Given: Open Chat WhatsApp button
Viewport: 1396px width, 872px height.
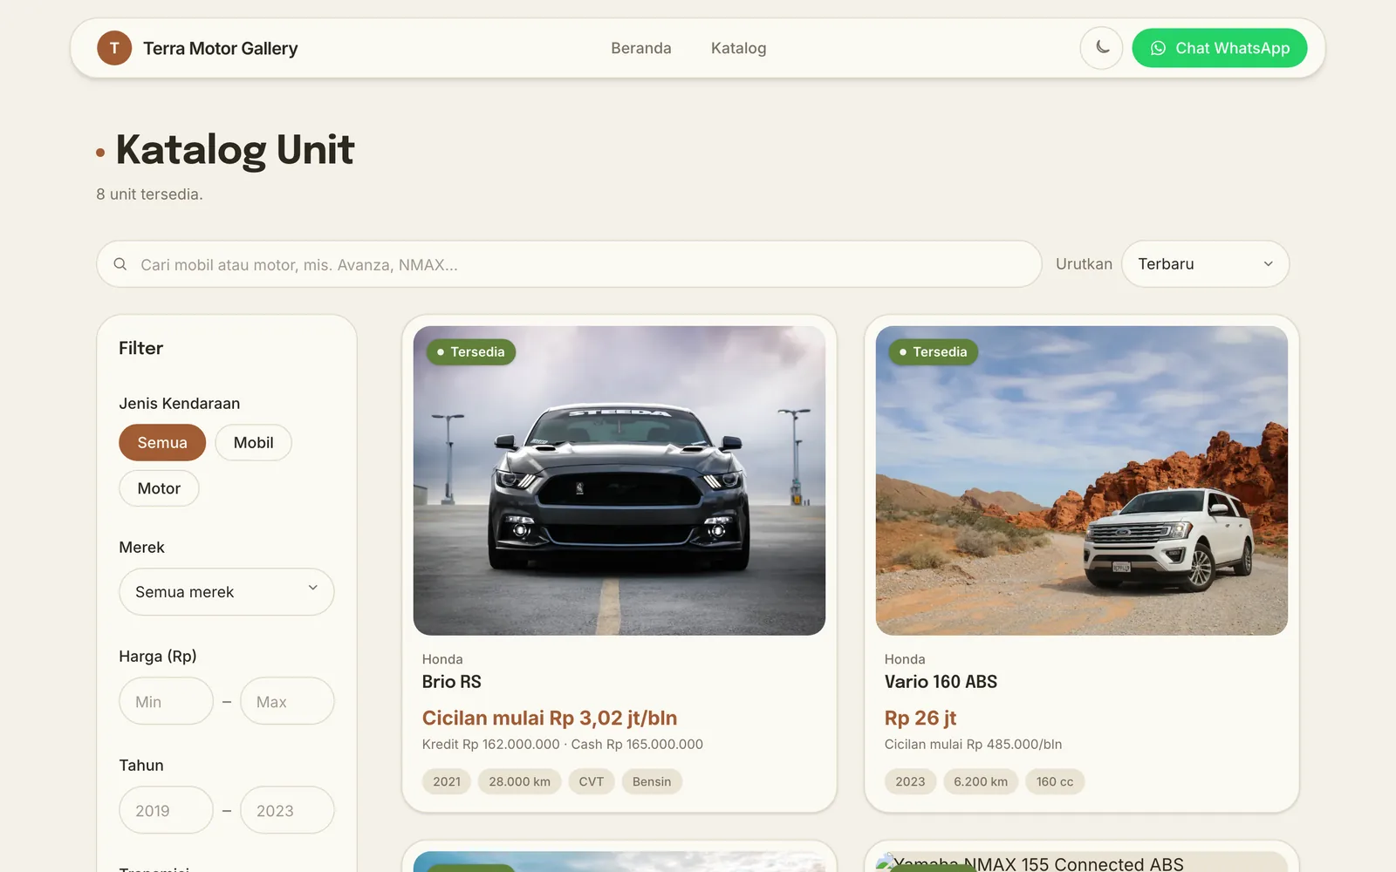Looking at the screenshot, I should pos(1220,48).
